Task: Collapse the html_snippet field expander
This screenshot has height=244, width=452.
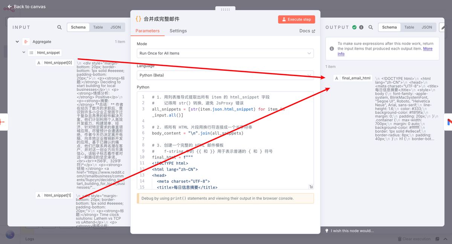Action: pyautogui.click(x=24, y=53)
